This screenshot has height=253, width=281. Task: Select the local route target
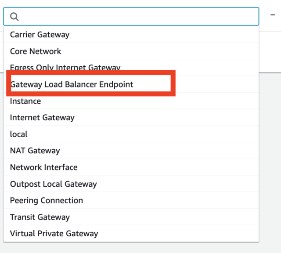(131, 134)
